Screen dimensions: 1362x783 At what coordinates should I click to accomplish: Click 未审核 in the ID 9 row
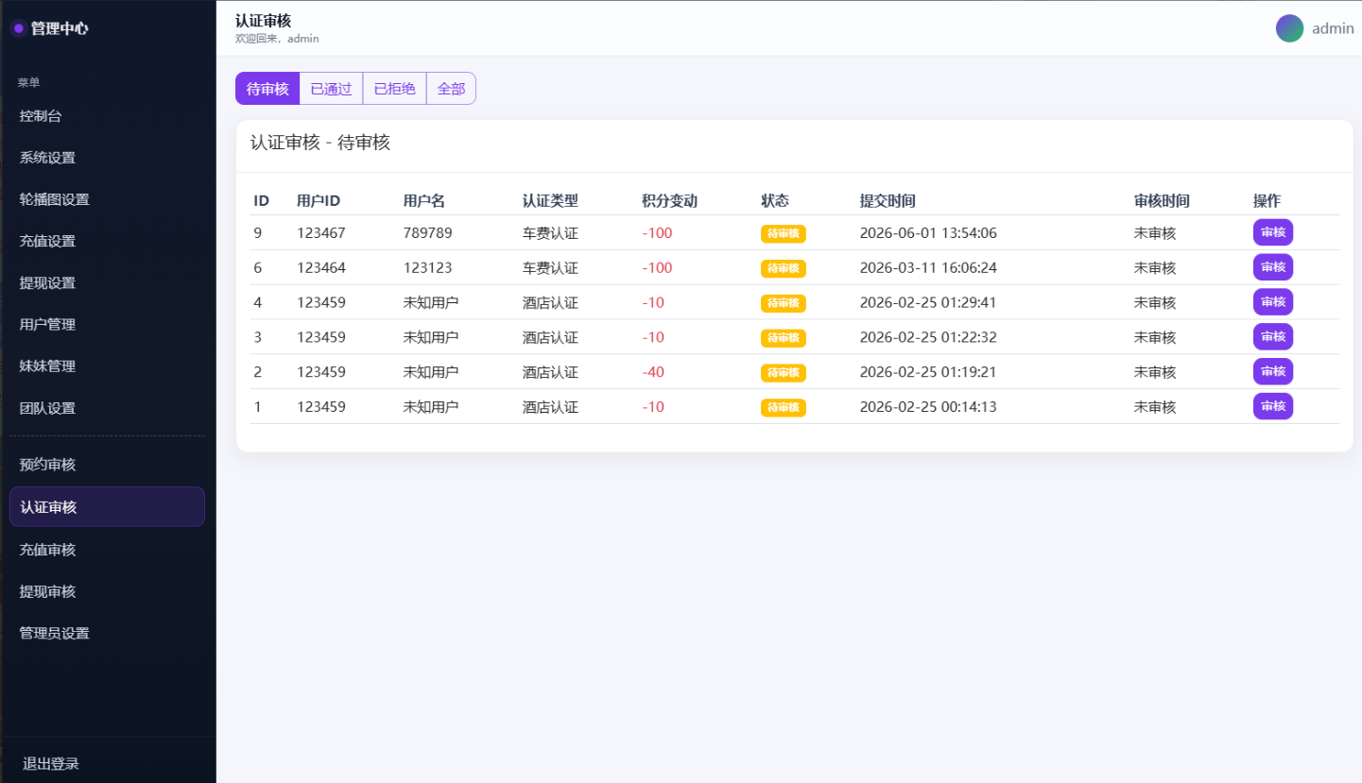click(1155, 233)
